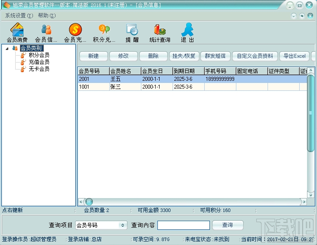Click 张三's expiry date 2025-3-6

pyautogui.click(x=189, y=86)
